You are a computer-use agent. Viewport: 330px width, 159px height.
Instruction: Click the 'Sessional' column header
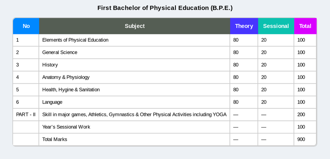(x=276, y=26)
